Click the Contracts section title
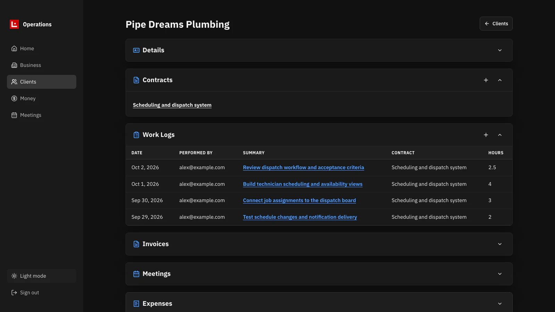 click(x=157, y=80)
